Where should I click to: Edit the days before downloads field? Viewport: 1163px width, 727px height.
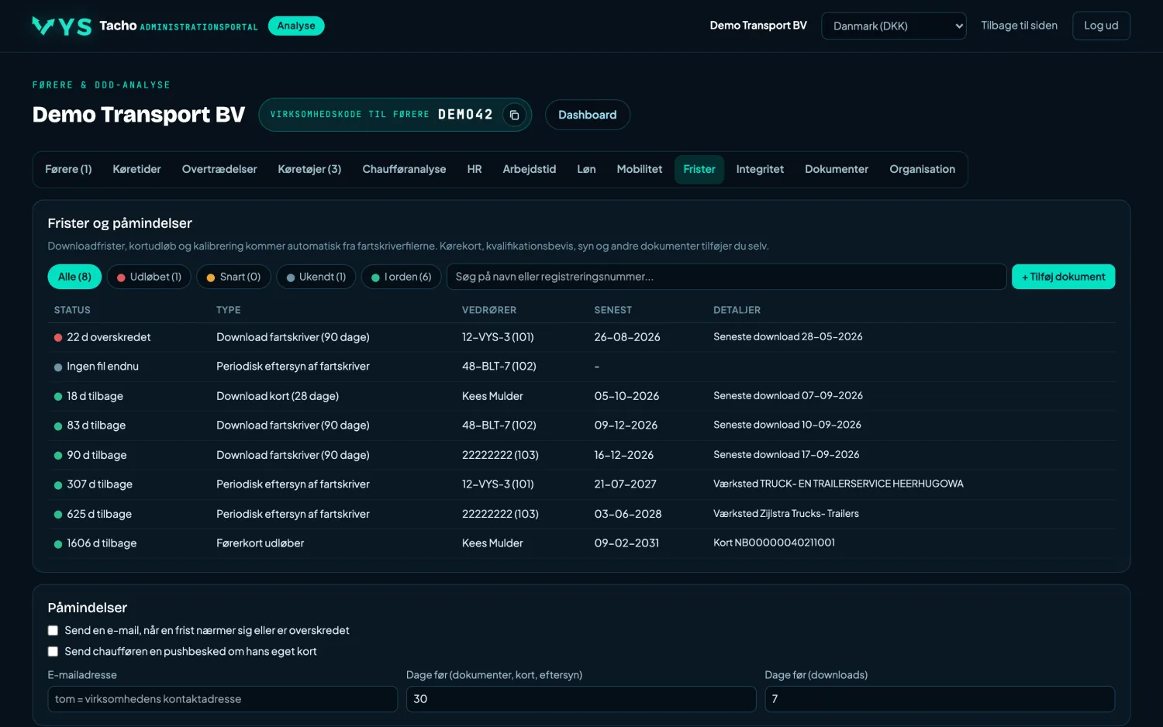tap(940, 699)
